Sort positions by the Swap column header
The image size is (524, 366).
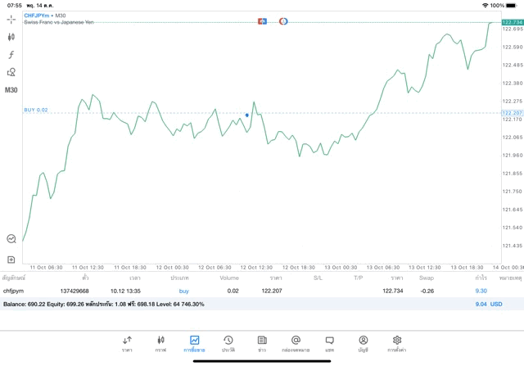click(427, 278)
